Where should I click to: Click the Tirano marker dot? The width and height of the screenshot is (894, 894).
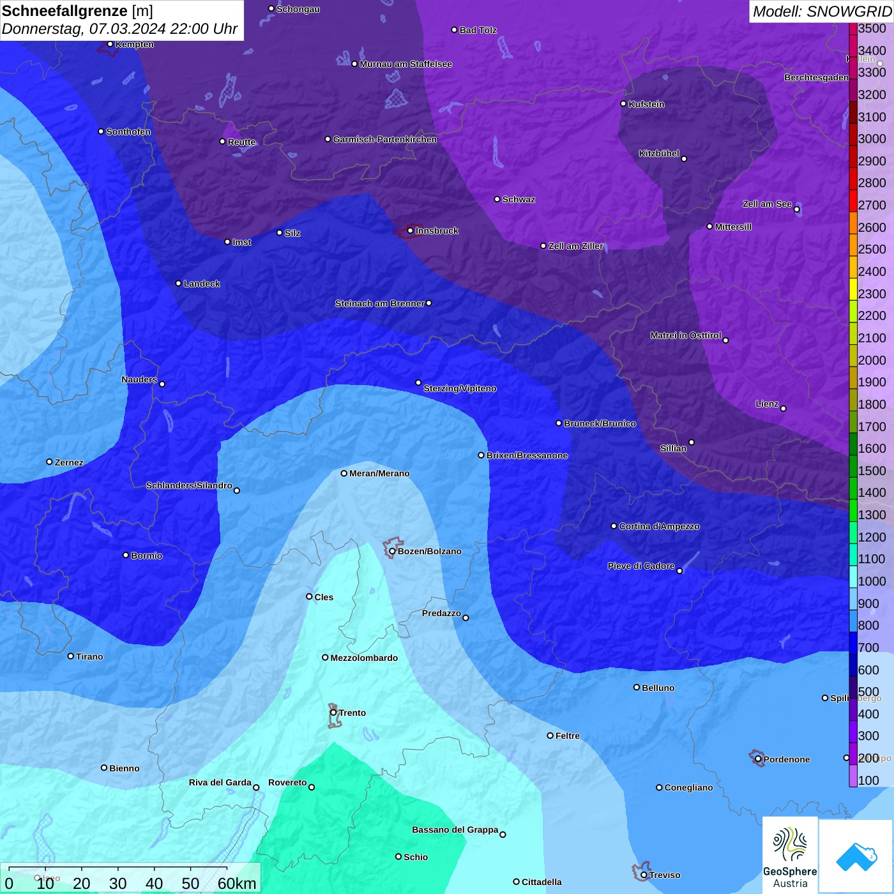(x=71, y=656)
